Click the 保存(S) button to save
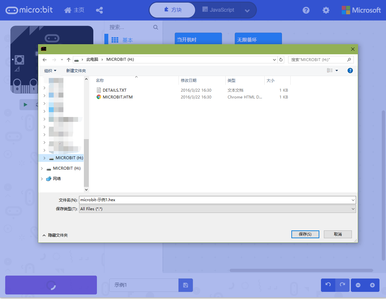The width and height of the screenshot is (386, 299). [305, 234]
